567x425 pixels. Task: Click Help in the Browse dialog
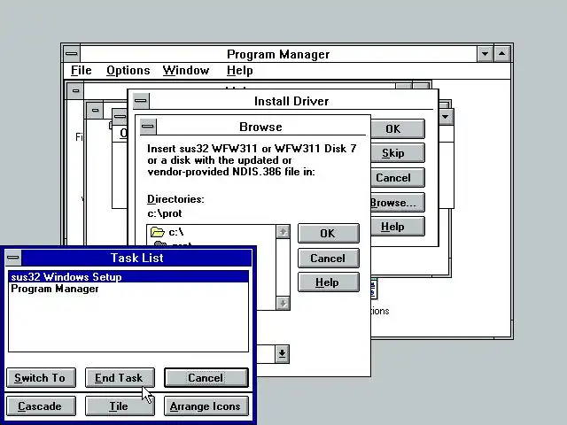(x=329, y=282)
